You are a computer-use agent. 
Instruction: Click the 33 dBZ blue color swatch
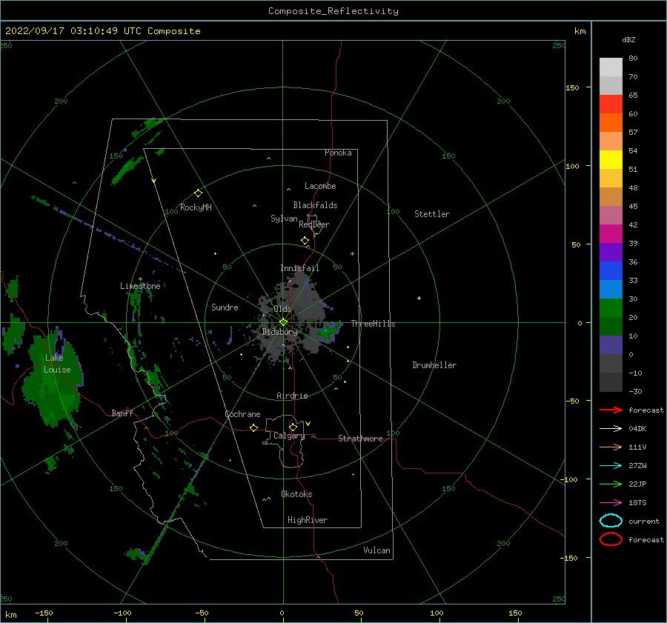point(611,289)
